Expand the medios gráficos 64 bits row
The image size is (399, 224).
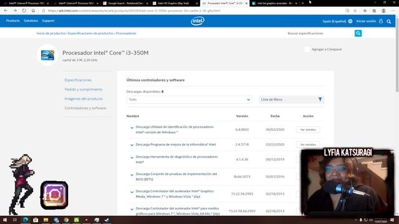(x=132, y=209)
